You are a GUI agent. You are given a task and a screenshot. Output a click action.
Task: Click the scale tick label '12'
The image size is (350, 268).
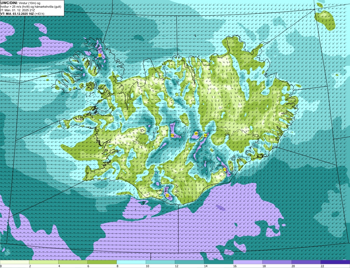(x=176, y=266)
